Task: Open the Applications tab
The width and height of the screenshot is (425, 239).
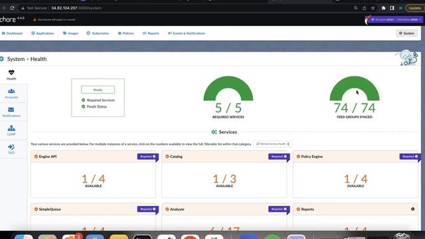Action: point(42,33)
